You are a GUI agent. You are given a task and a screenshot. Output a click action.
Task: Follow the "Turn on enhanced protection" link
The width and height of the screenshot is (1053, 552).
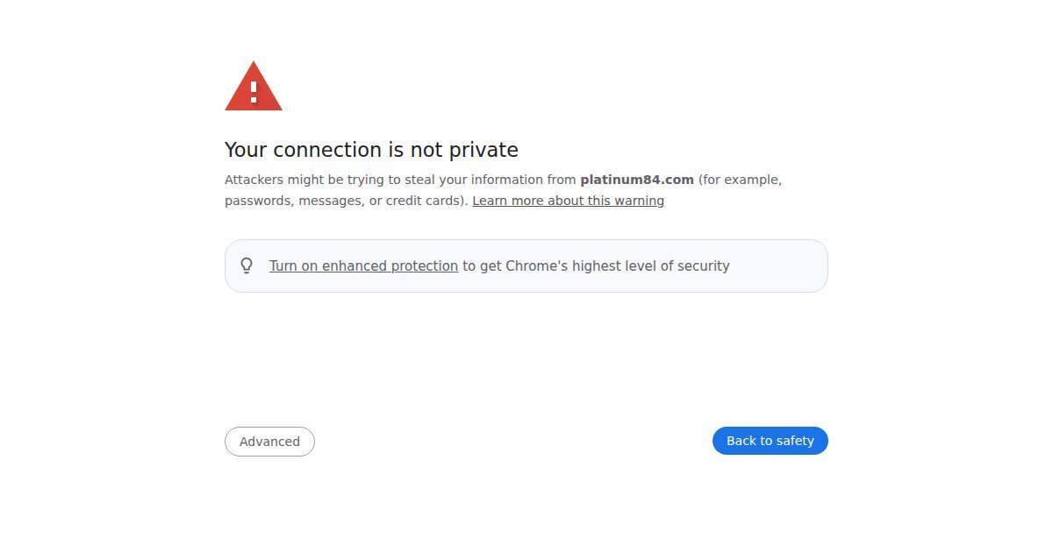(363, 265)
